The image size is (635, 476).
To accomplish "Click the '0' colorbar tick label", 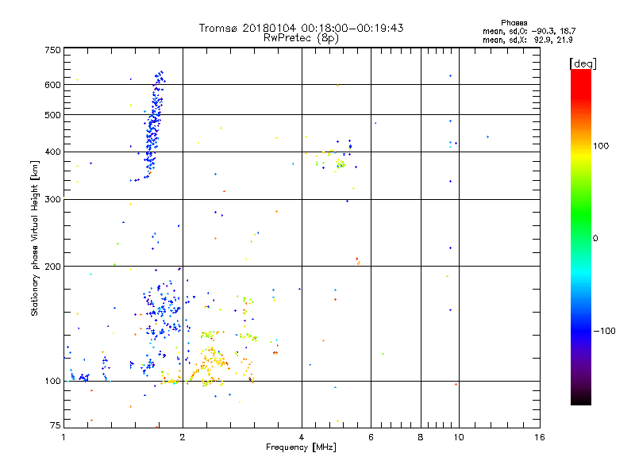I will pos(595,239).
